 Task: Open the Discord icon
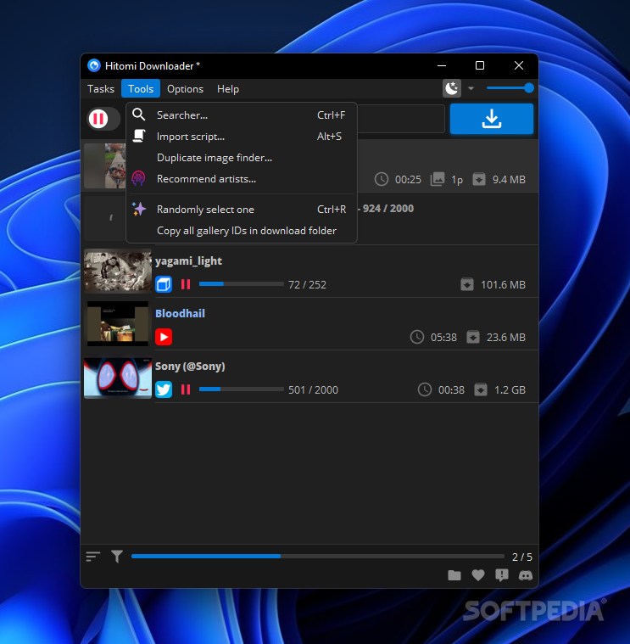(526, 575)
